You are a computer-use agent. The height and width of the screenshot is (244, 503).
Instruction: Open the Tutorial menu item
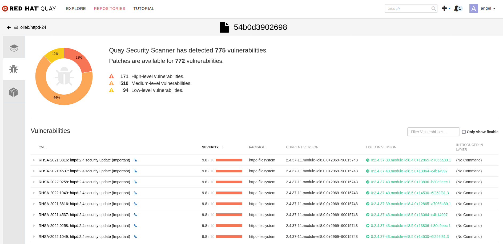click(x=144, y=9)
